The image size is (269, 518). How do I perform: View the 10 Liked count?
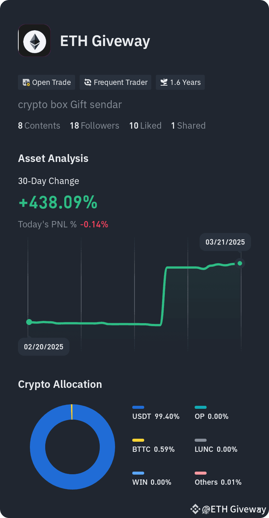[145, 126]
